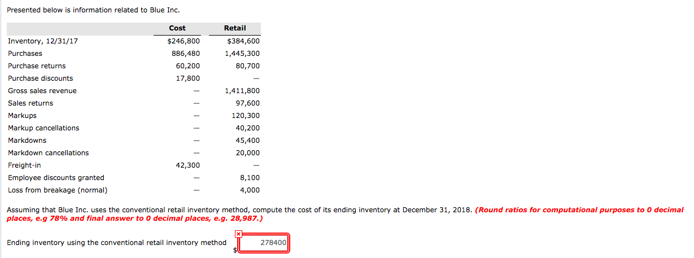Click the Purchase discounts cost 17,800
Screen dimensions: 694x258
pyautogui.click(x=188, y=78)
